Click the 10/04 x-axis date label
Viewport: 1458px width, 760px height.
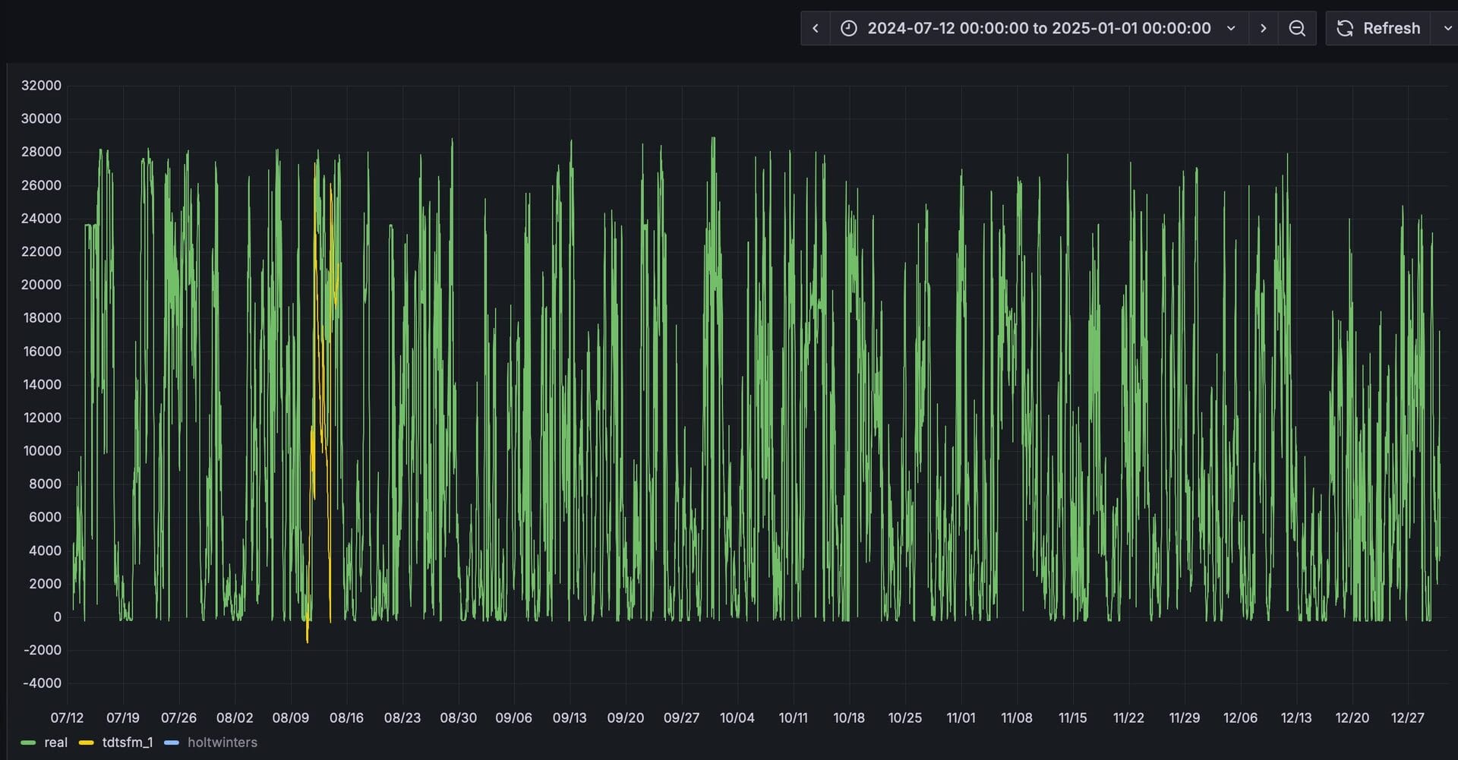(737, 717)
